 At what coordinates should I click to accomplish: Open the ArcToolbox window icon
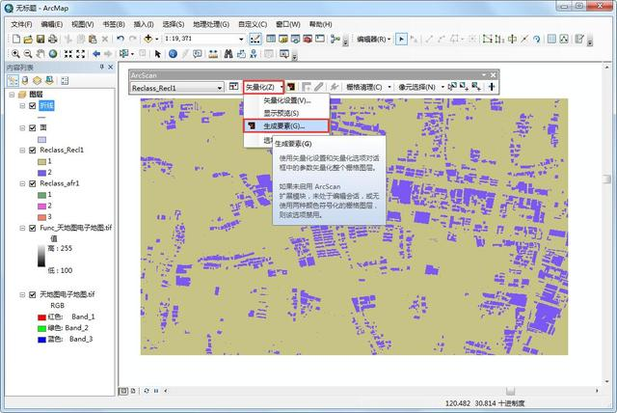tap(308, 39)
